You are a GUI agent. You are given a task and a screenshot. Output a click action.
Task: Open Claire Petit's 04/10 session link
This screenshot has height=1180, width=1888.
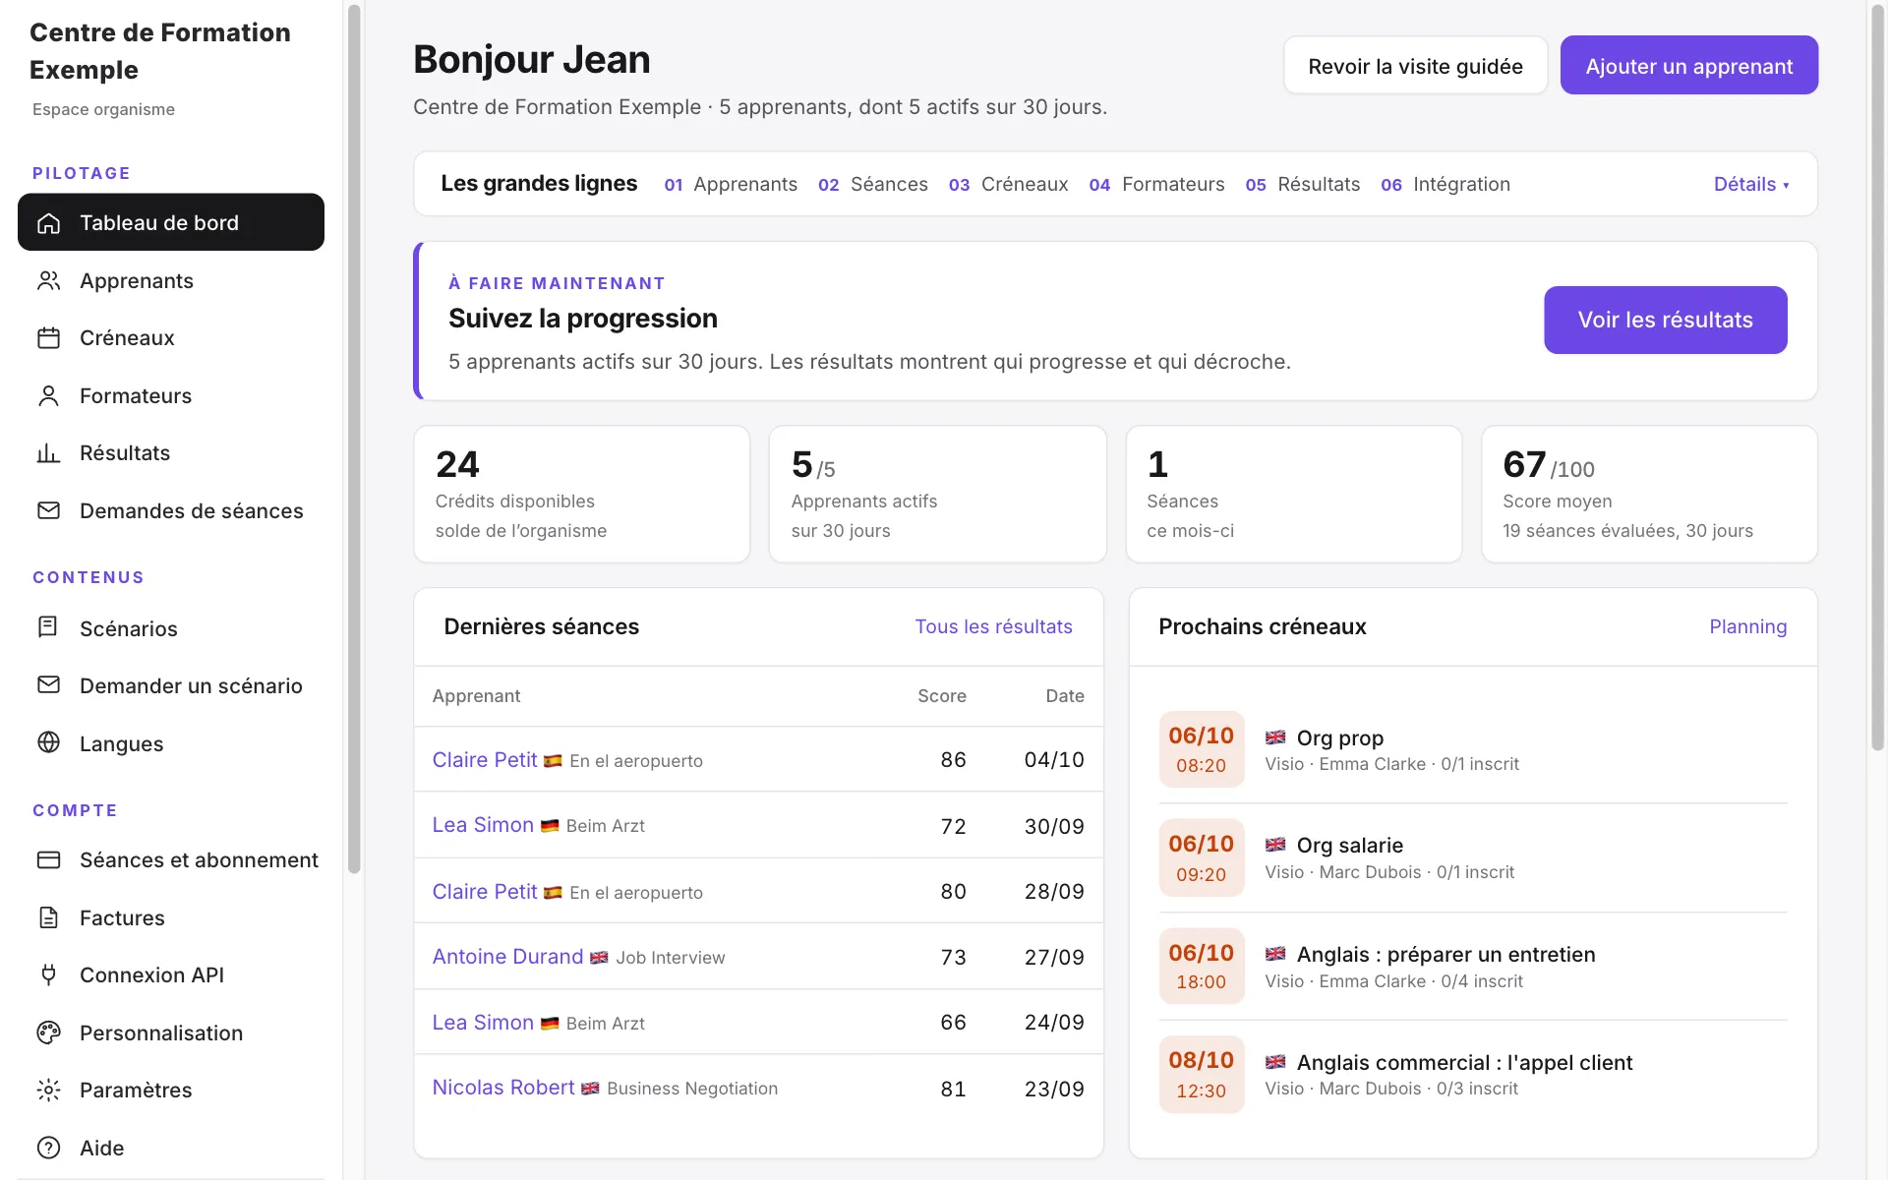pyautogui.click(x=485, y=759)
